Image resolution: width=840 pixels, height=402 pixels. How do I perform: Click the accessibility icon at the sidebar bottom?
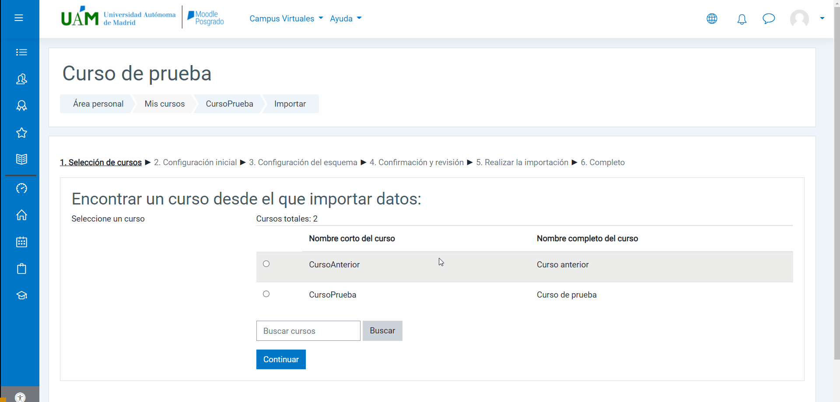pyautogui.click(x=20, y=397)
